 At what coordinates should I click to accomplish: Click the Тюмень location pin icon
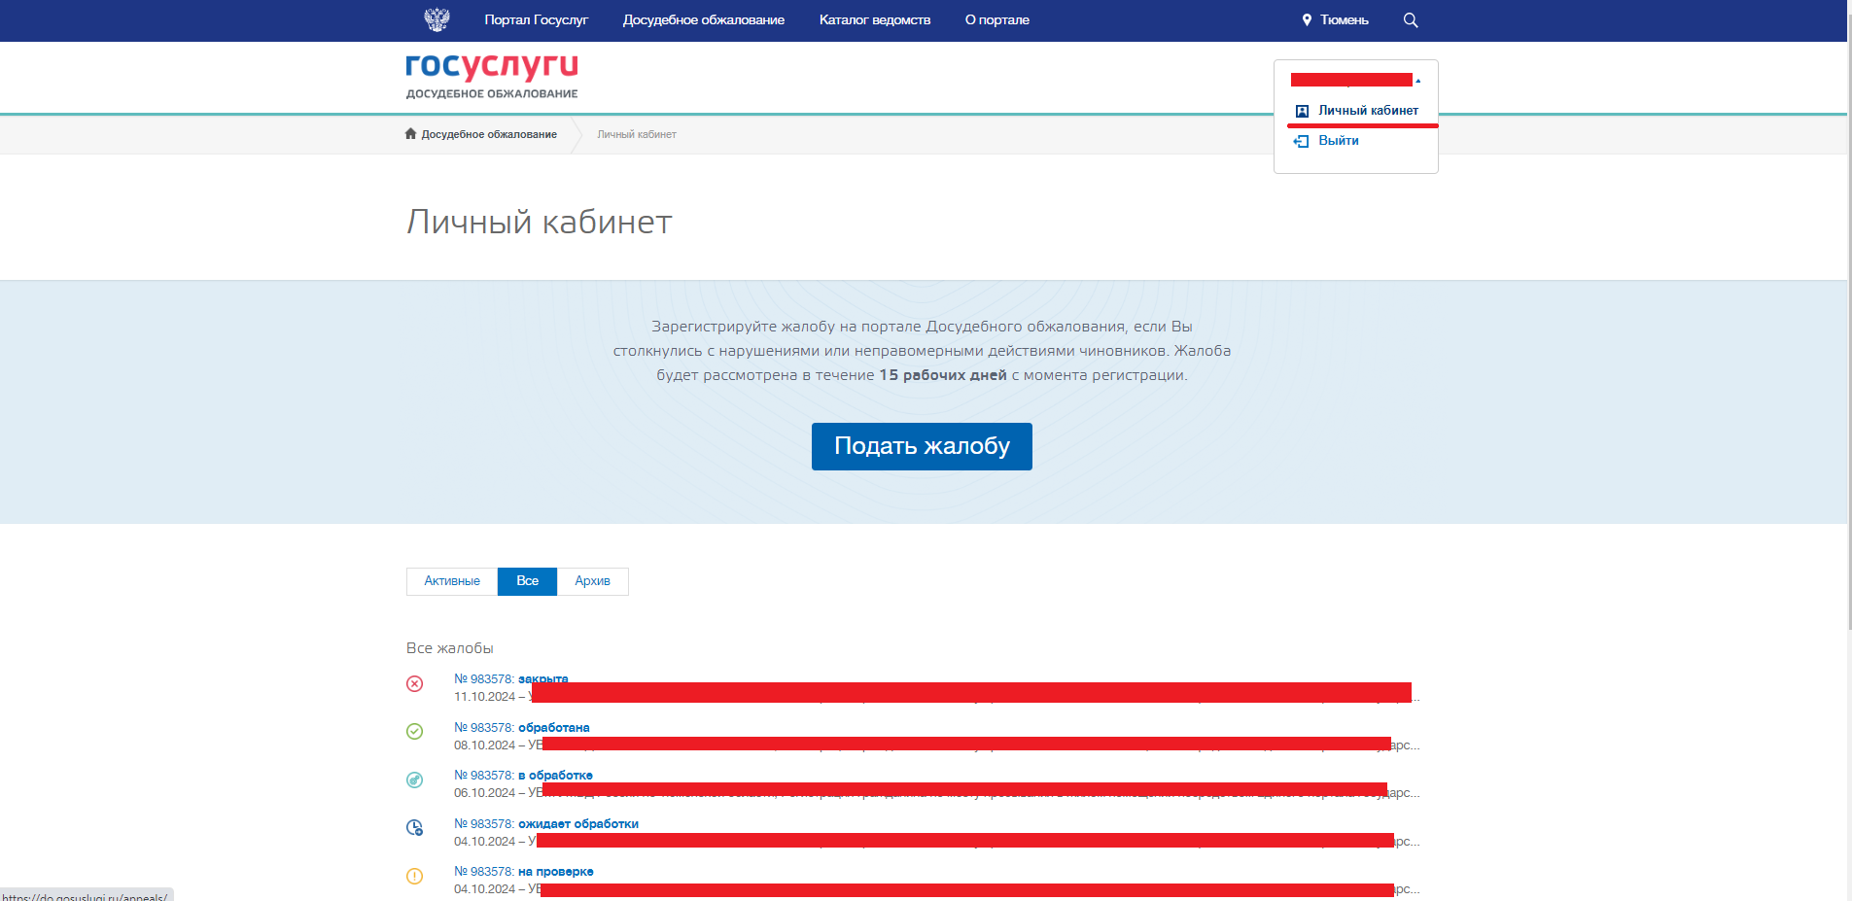(x=1307, y=20)
